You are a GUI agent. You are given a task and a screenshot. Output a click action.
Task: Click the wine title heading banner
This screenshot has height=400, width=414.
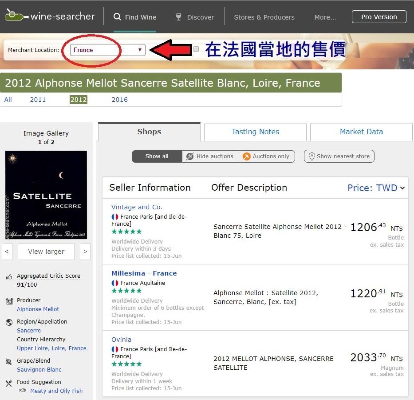coord(171,83)
